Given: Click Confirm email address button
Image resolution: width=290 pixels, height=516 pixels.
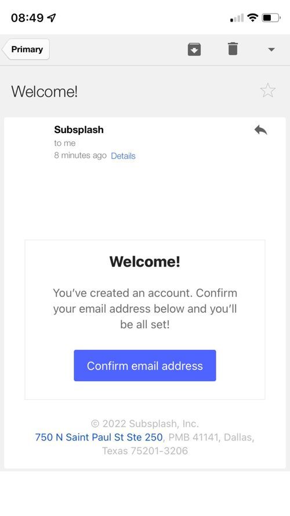Looking at the screenshot, I should [x=145, y=365].
